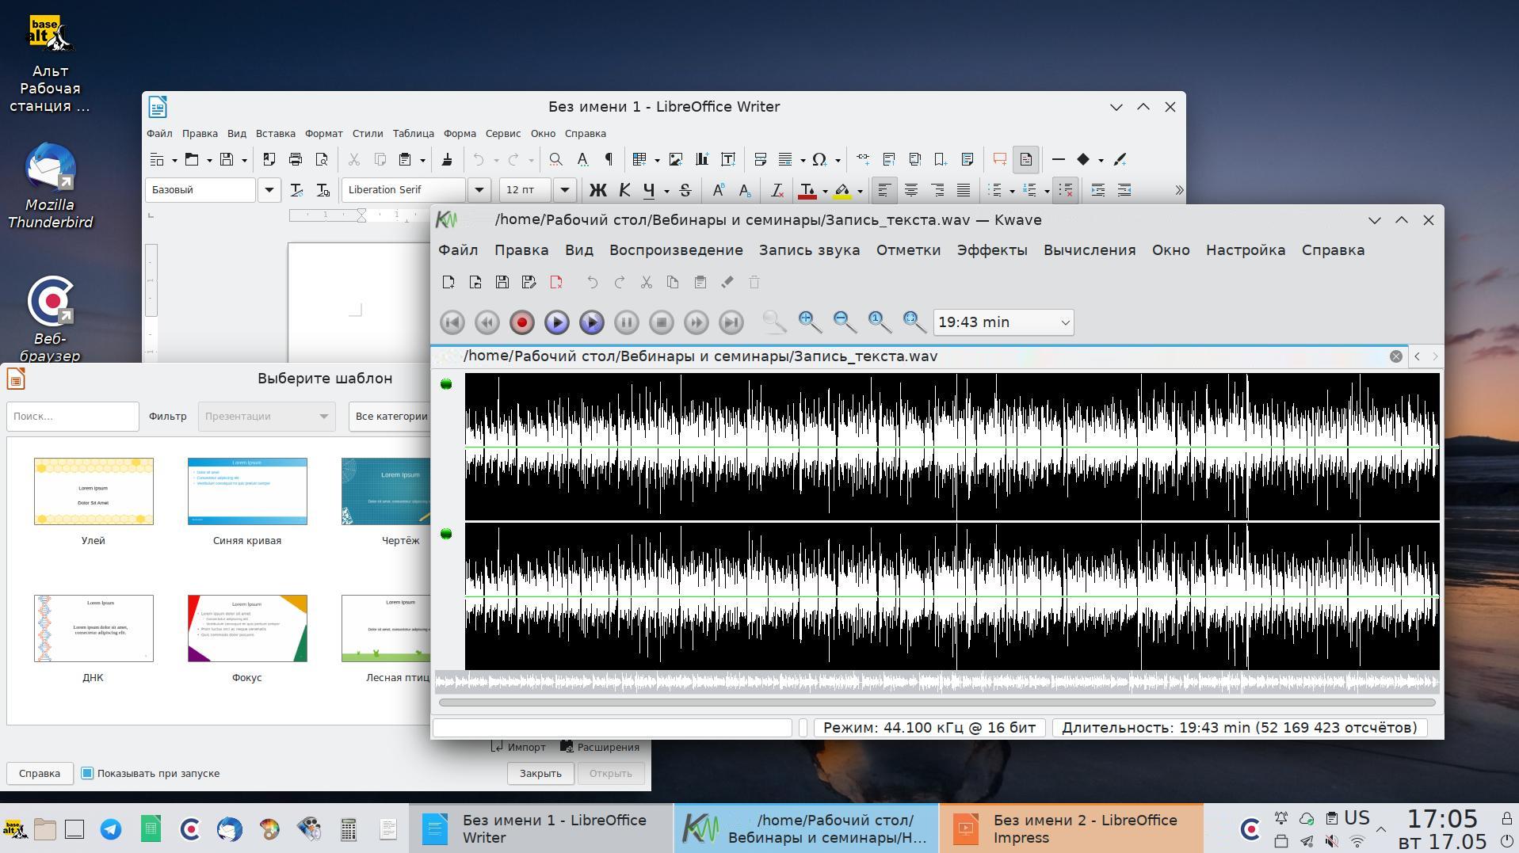Expand Writer toolbar overflow chevron
This screenshot has height=853, width=1519.
(1178, 190)
